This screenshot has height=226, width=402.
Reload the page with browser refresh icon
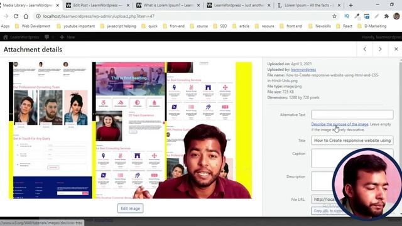point(16,16)
